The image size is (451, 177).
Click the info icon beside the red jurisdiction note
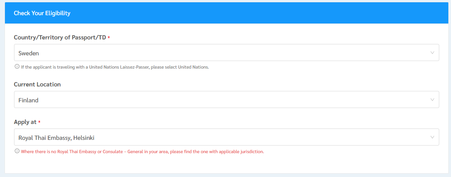17,151
